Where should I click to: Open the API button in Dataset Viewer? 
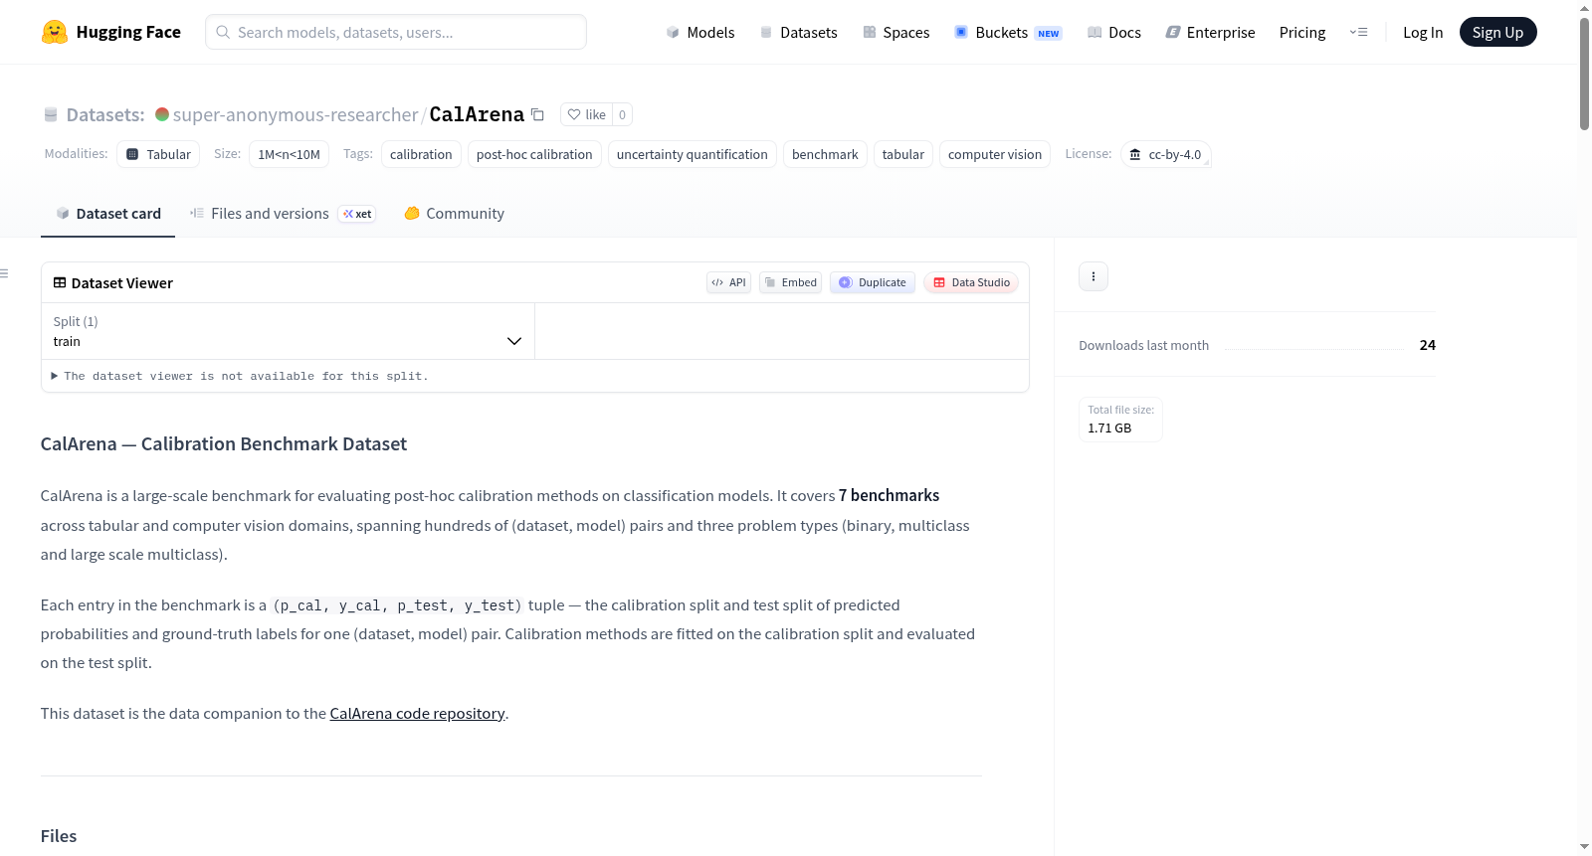[x=728, y=282]
